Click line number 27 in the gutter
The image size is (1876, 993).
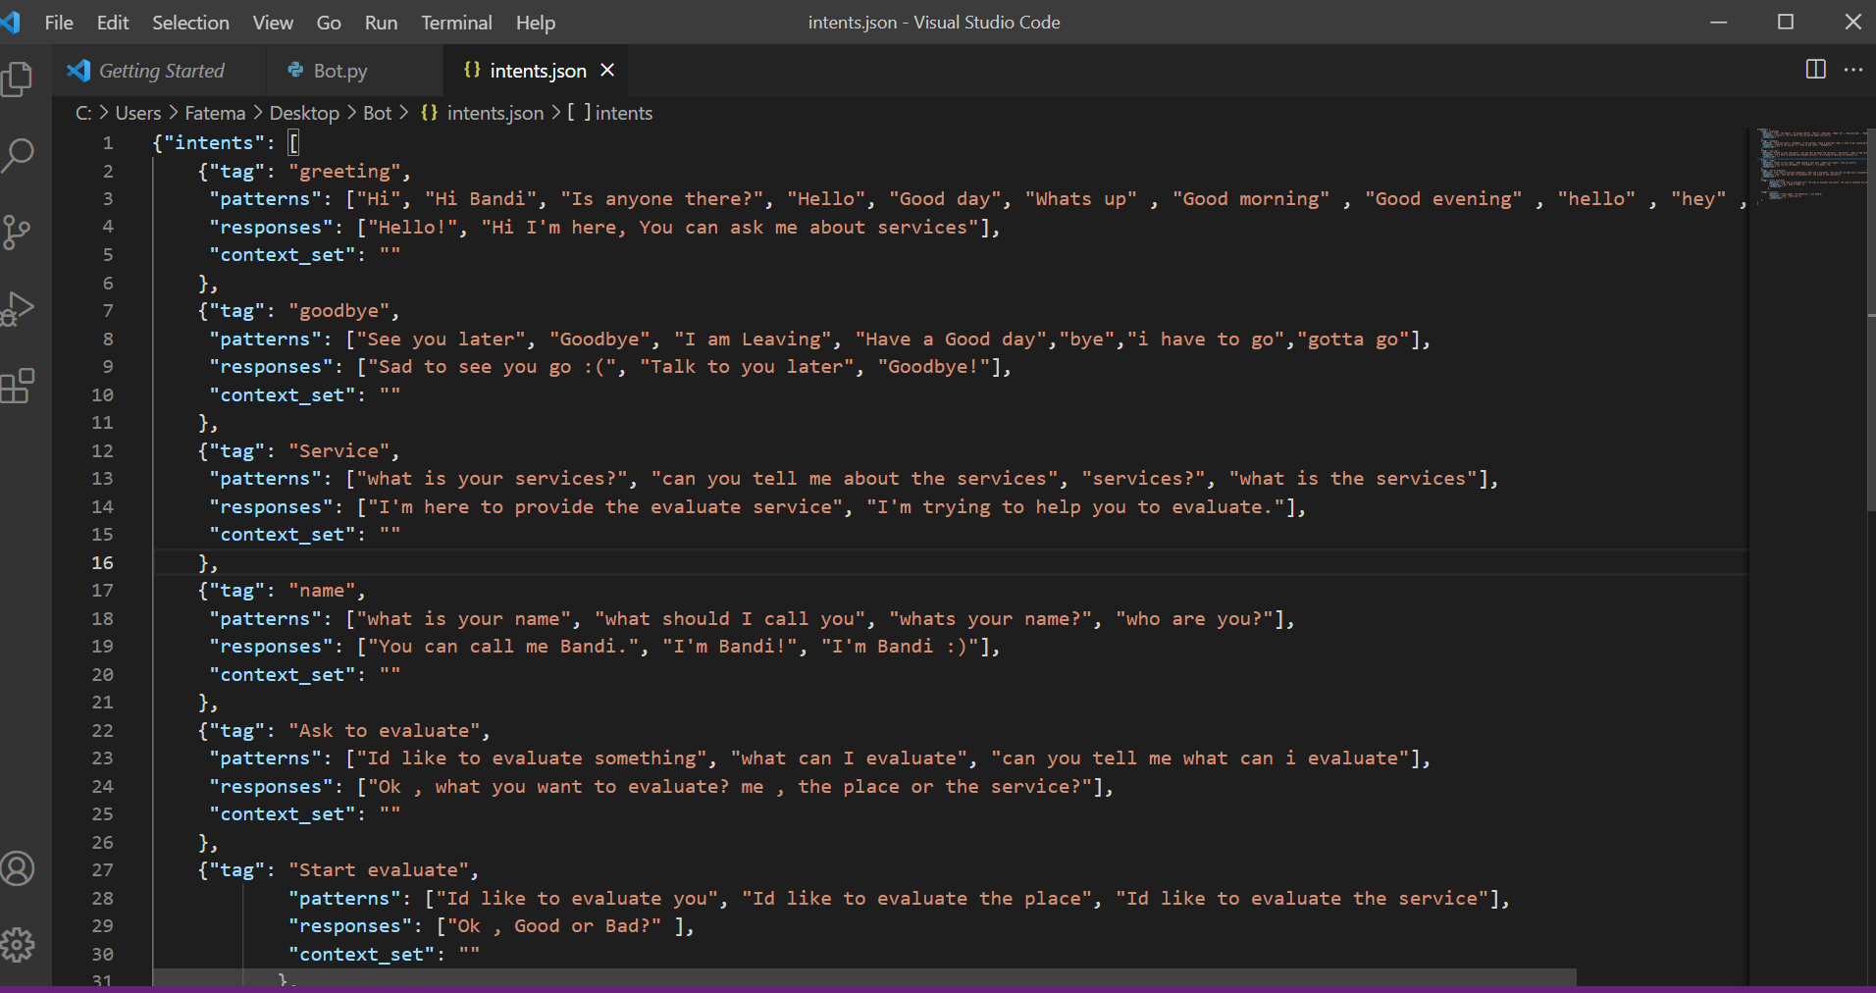point(103,870)
